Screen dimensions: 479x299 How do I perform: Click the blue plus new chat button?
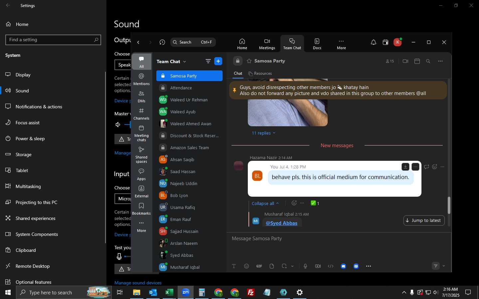218,61
